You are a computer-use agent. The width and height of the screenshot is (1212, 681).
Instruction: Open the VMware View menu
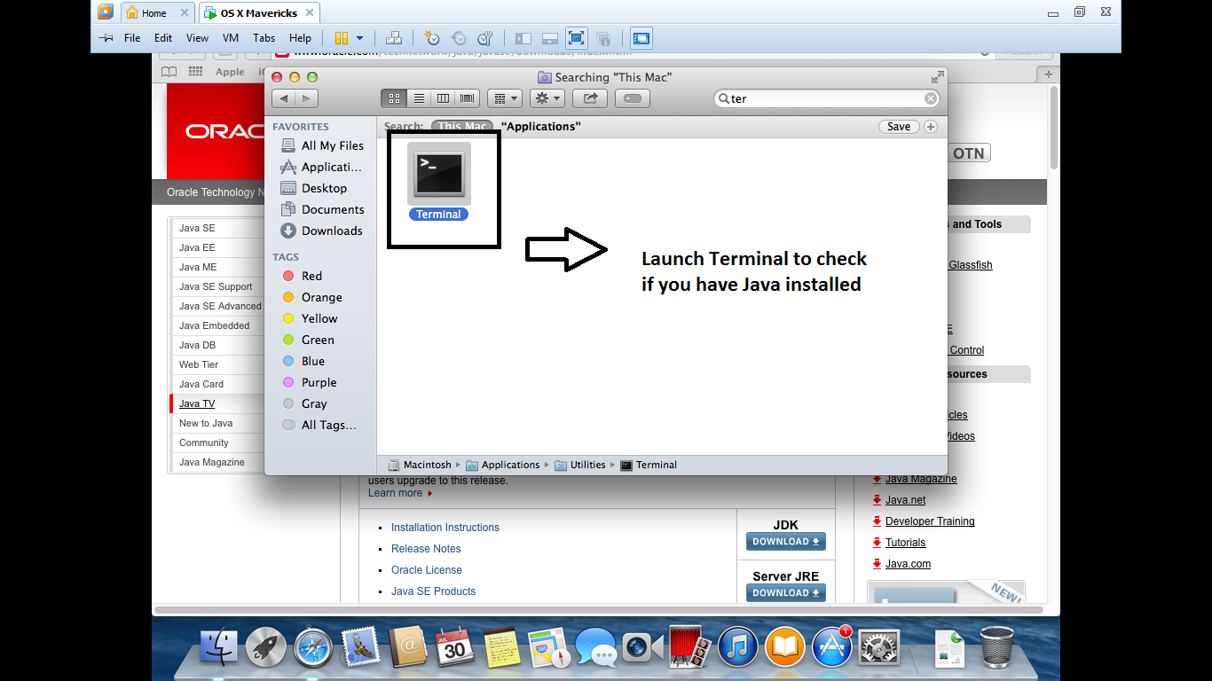(x=197, y=38)
